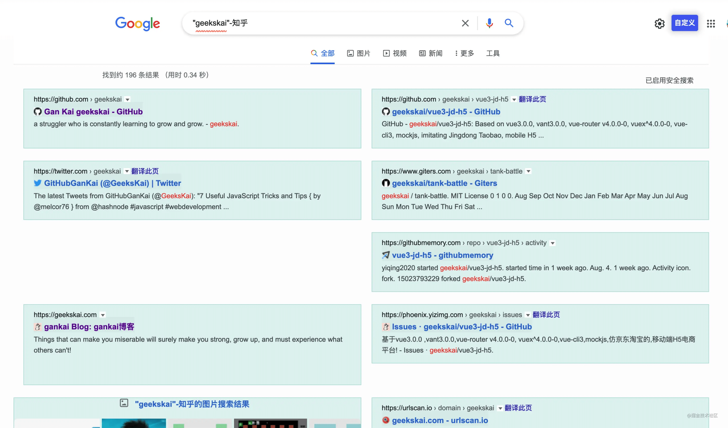This screenshot has height=428, width=728.
Task: Open the dark game screenshot image thumbnail
Action: click(270, 423)
